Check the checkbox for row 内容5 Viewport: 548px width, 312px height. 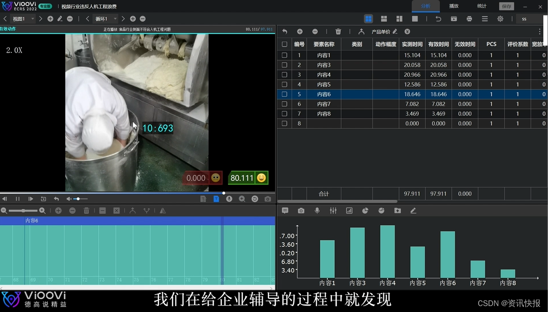[x=284, y=84]
